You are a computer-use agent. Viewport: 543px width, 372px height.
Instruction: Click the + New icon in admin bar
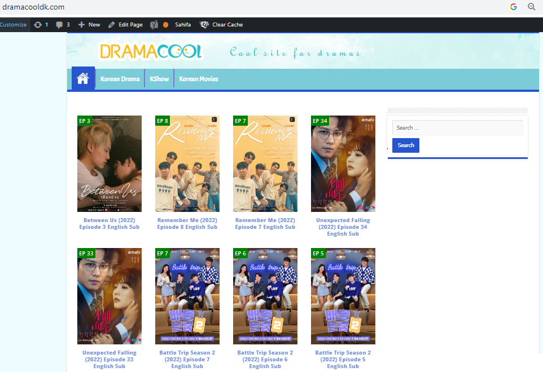click(81, 24)
